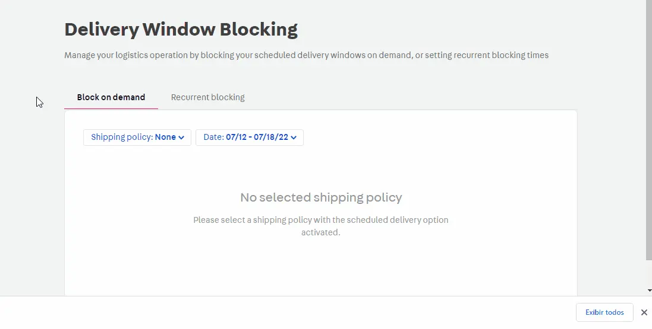Select the "None" value in Shipping policy
This screenshot has height=329, width=652.
(x=165, y=138)
